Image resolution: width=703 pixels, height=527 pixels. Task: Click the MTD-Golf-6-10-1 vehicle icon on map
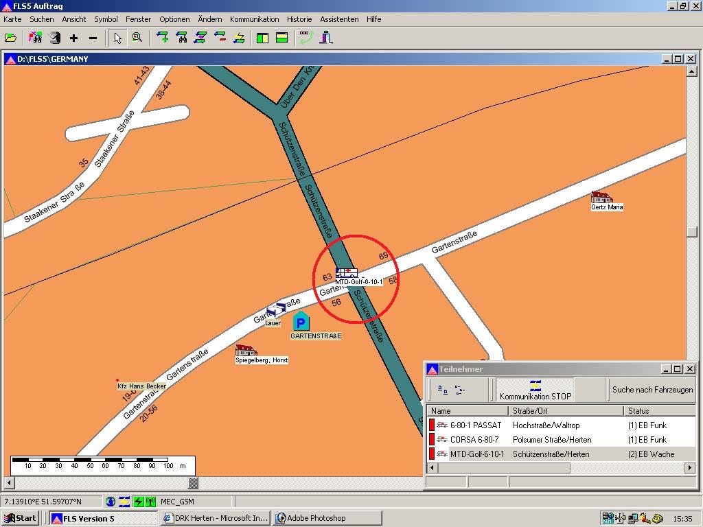[346, 272]
